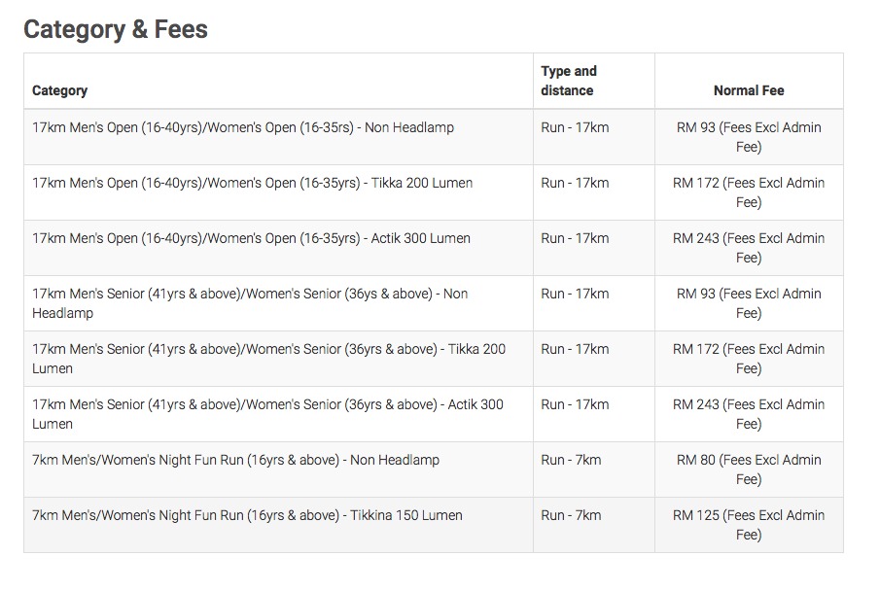
Task: Click the Category & Fees heading
Action: (116, 29)
